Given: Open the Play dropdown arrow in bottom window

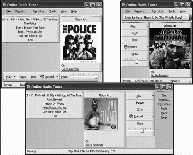Looking at the screenshot, I should 153,96.
